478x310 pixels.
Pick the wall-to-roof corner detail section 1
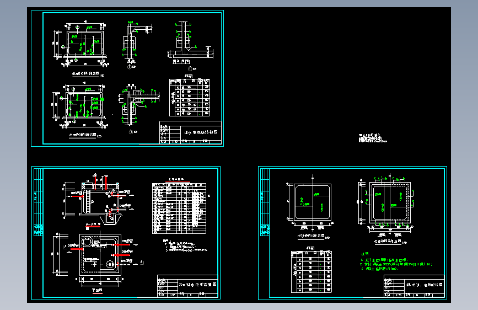pos(136,45)
